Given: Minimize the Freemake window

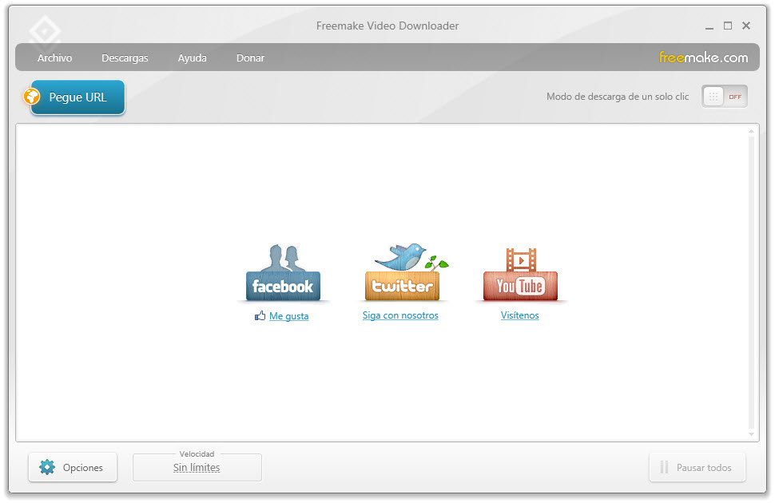Looking at the screenshot, I should 709,26.
